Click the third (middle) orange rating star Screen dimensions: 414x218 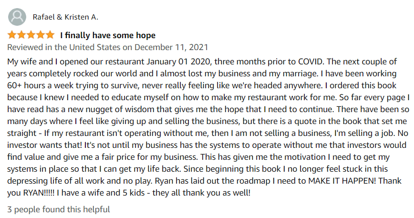(x=31, y=35)
